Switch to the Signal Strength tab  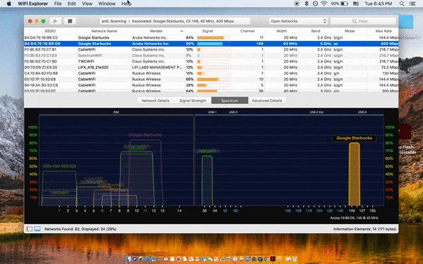192,101
